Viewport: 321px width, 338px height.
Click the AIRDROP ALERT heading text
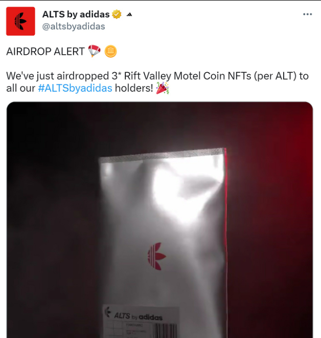pos(45,52)
